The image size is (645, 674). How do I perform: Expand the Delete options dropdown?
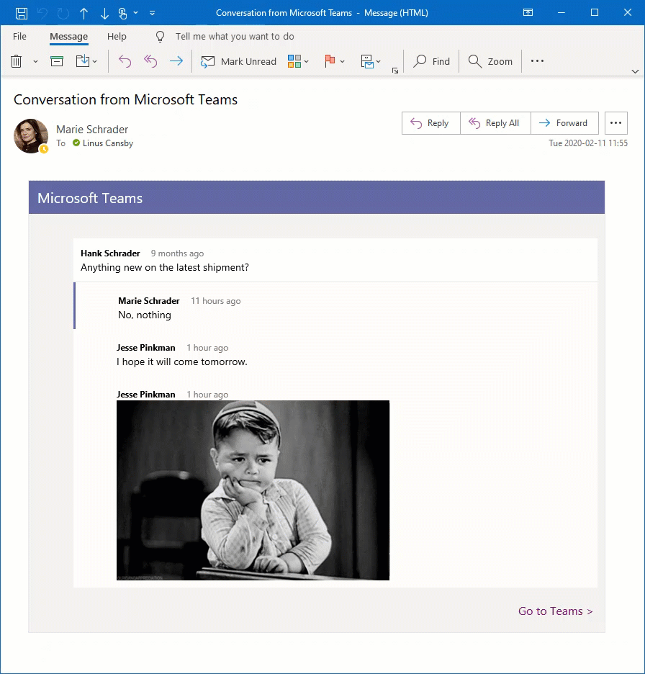[36, 61]
